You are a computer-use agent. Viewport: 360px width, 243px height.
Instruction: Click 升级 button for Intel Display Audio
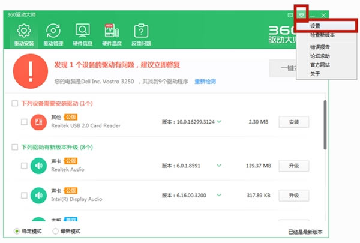click(x=294, y=196)
